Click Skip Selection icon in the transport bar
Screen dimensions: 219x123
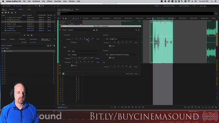point(143,107)
